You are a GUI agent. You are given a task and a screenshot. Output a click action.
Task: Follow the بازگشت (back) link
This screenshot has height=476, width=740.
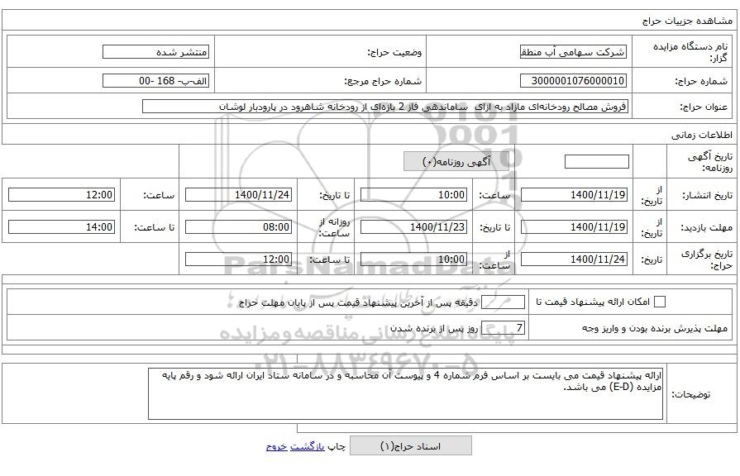click(x=308, y=446)
